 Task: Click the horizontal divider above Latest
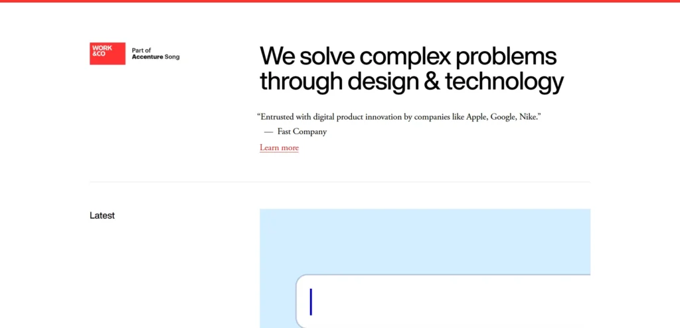[x=340, y=182]
